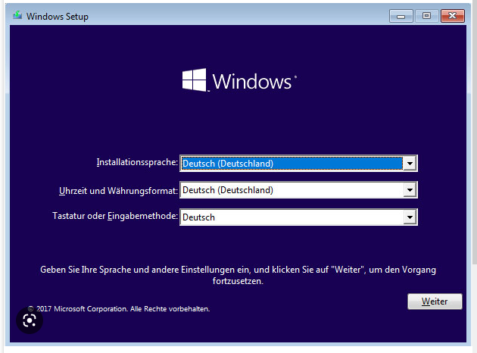Click the 2017 Microsoft Corporation copyright text
477x353 pixels.
[x=119, y=309]
